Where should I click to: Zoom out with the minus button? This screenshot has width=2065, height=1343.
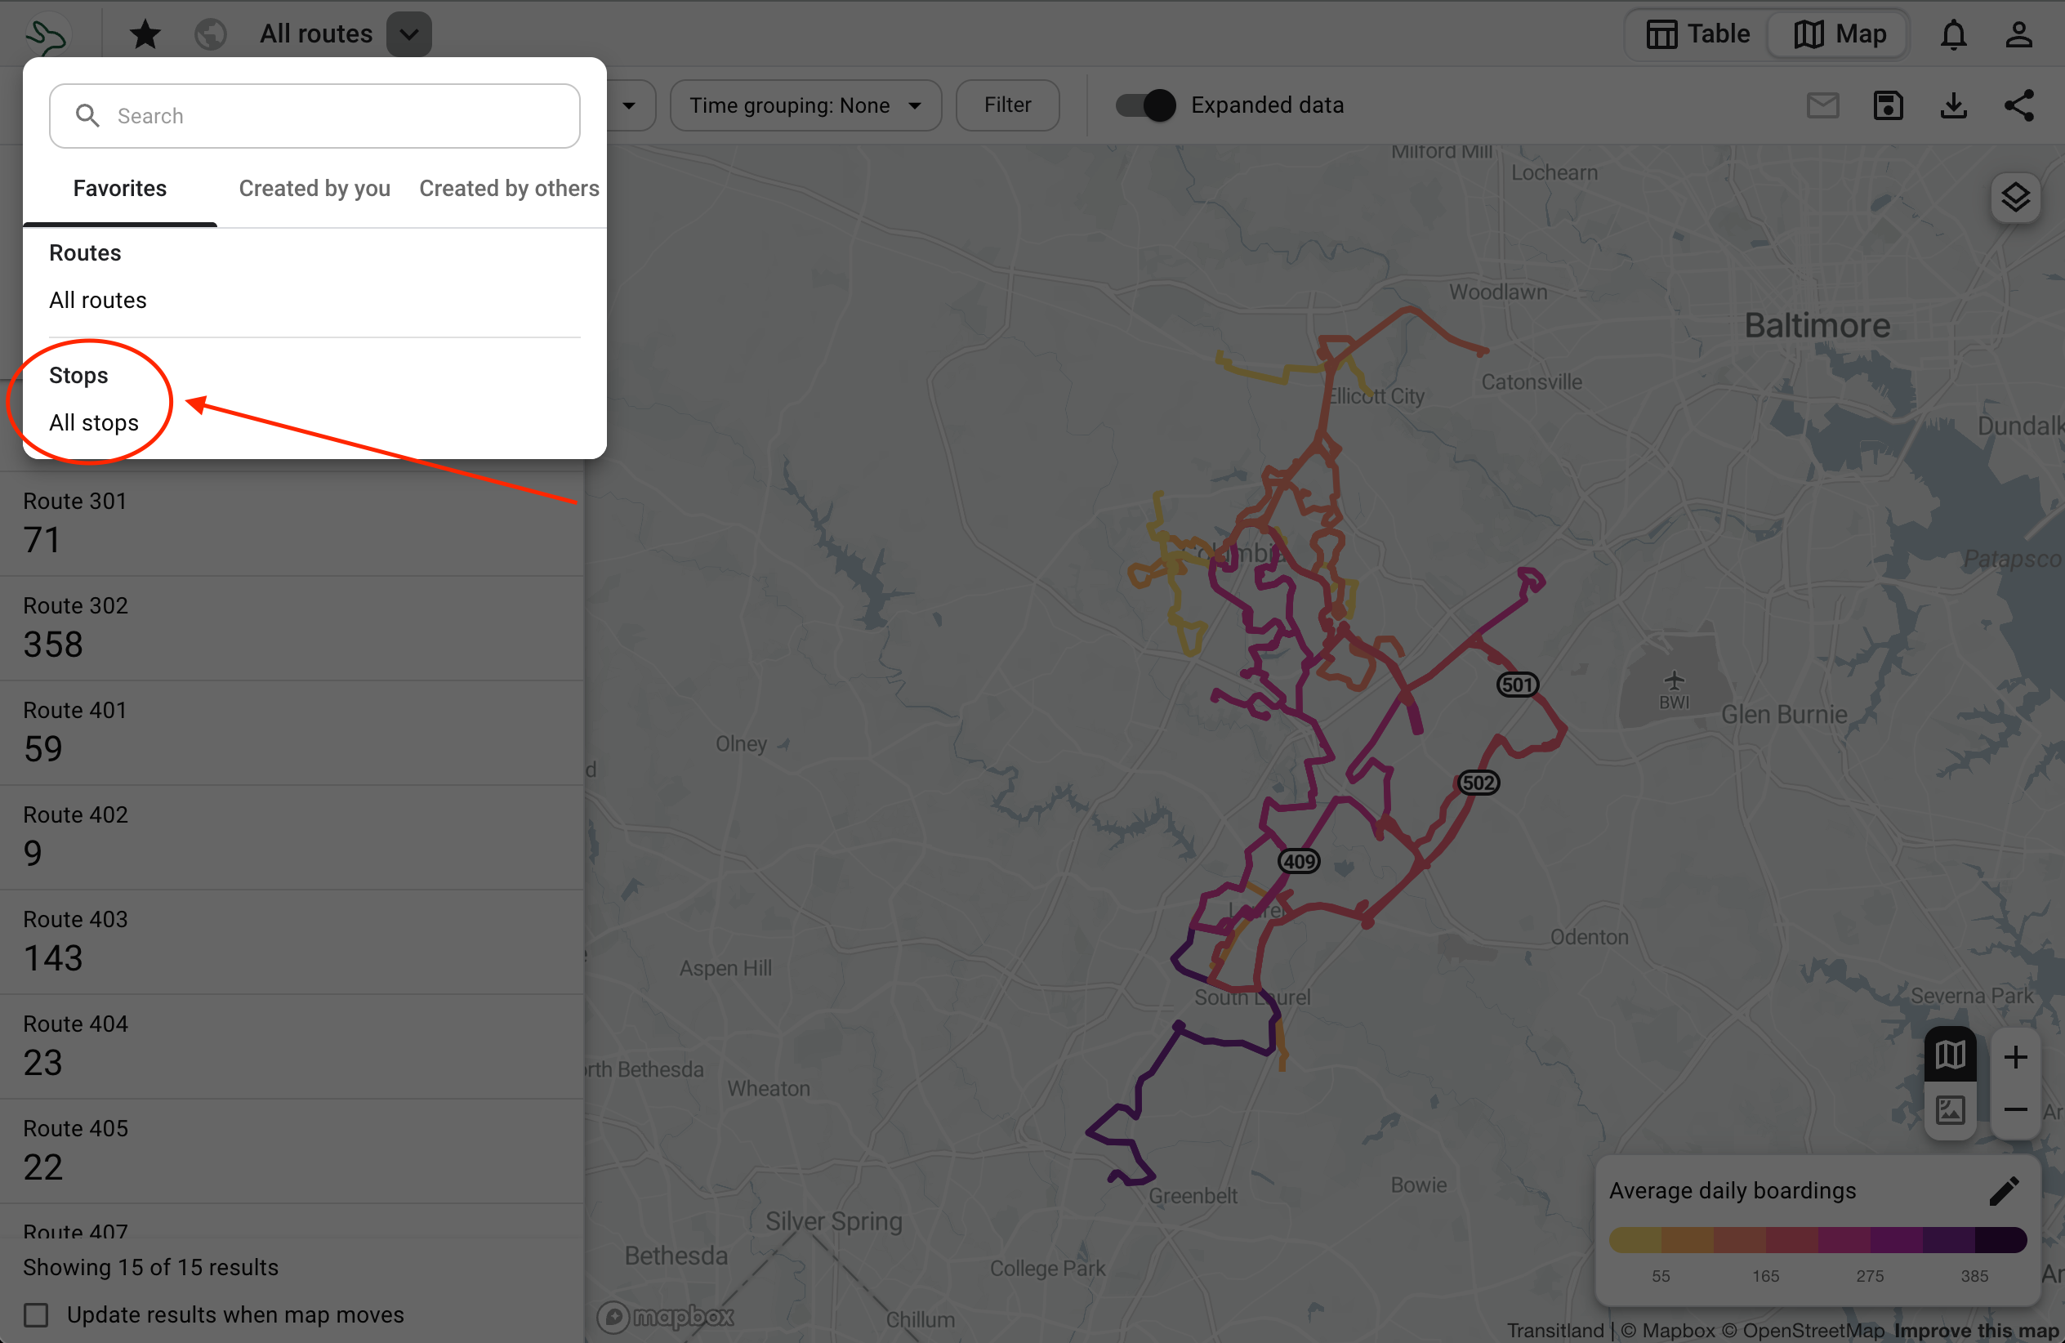tap(2015, 1109)
